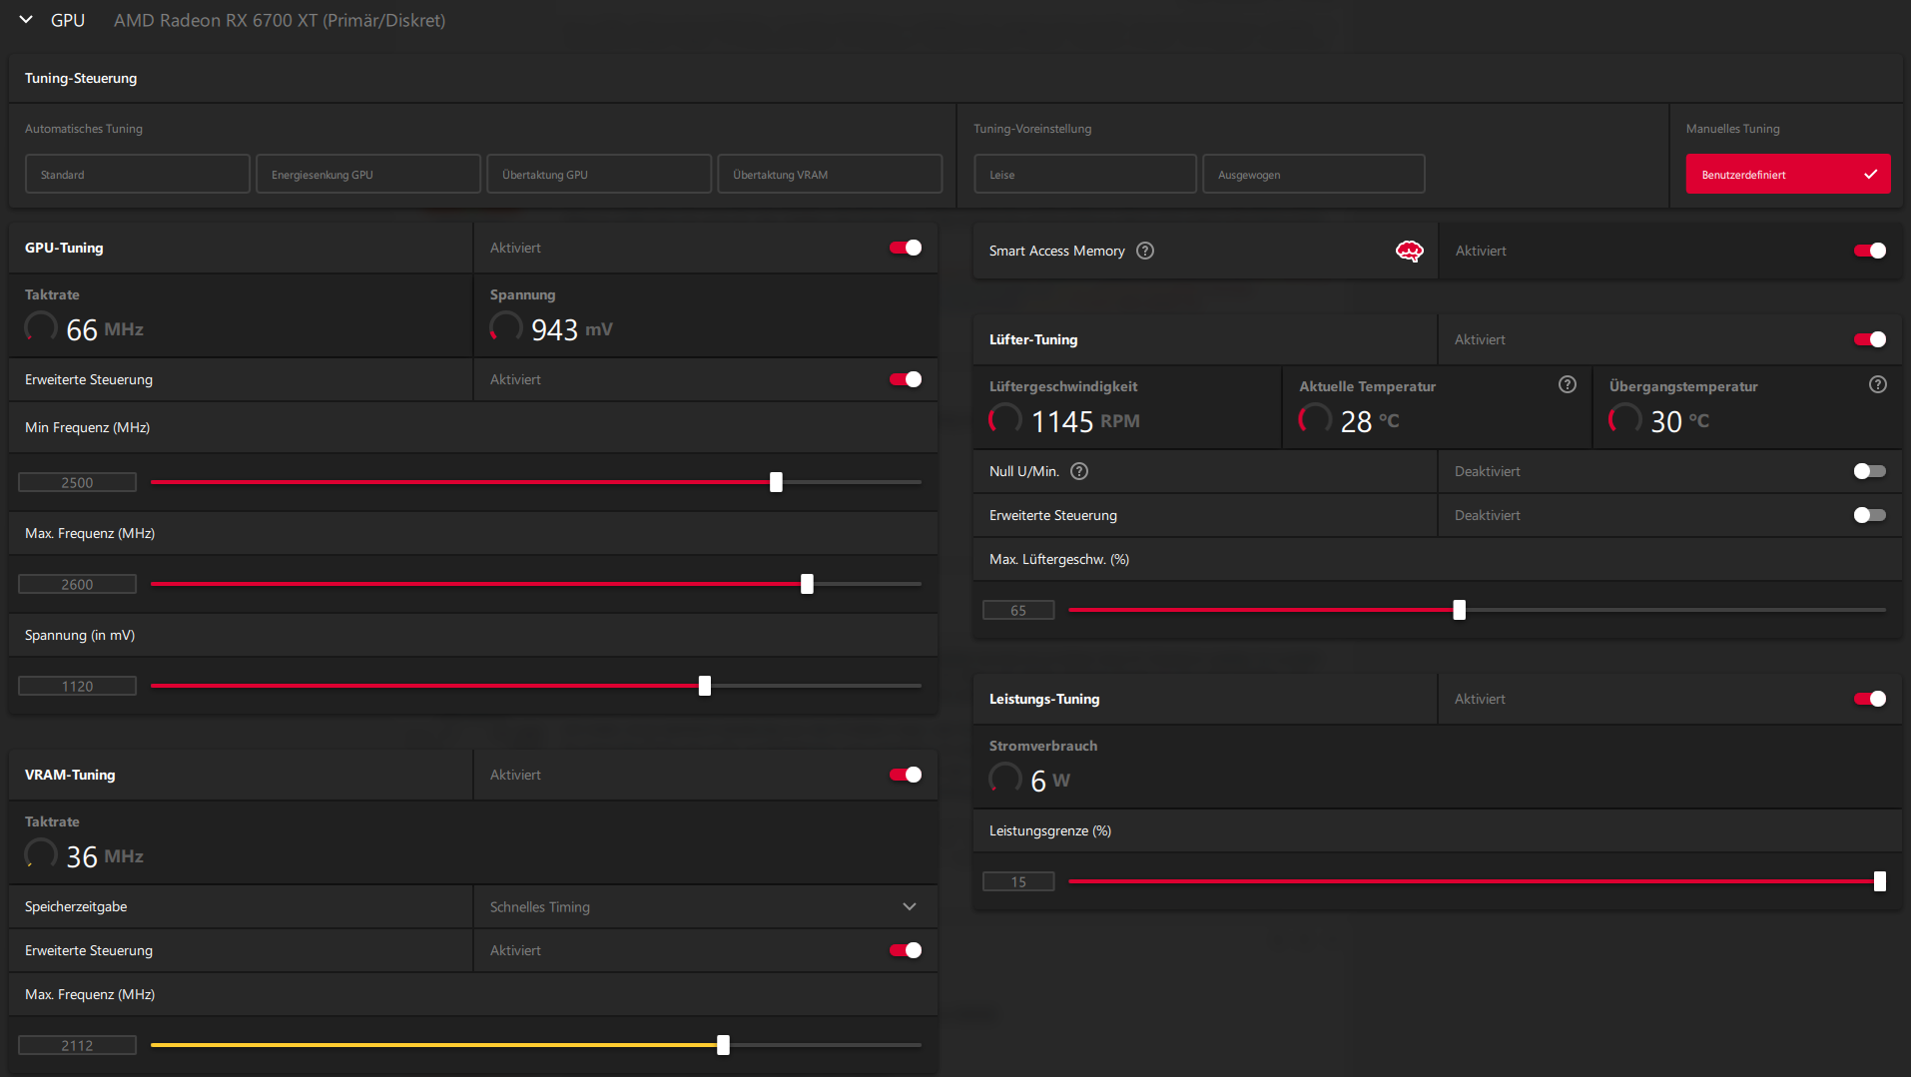Screen dimensions: 1911x1077
Task: Click the Übergangstemperatur help icon
Action: click(1878, 384)
